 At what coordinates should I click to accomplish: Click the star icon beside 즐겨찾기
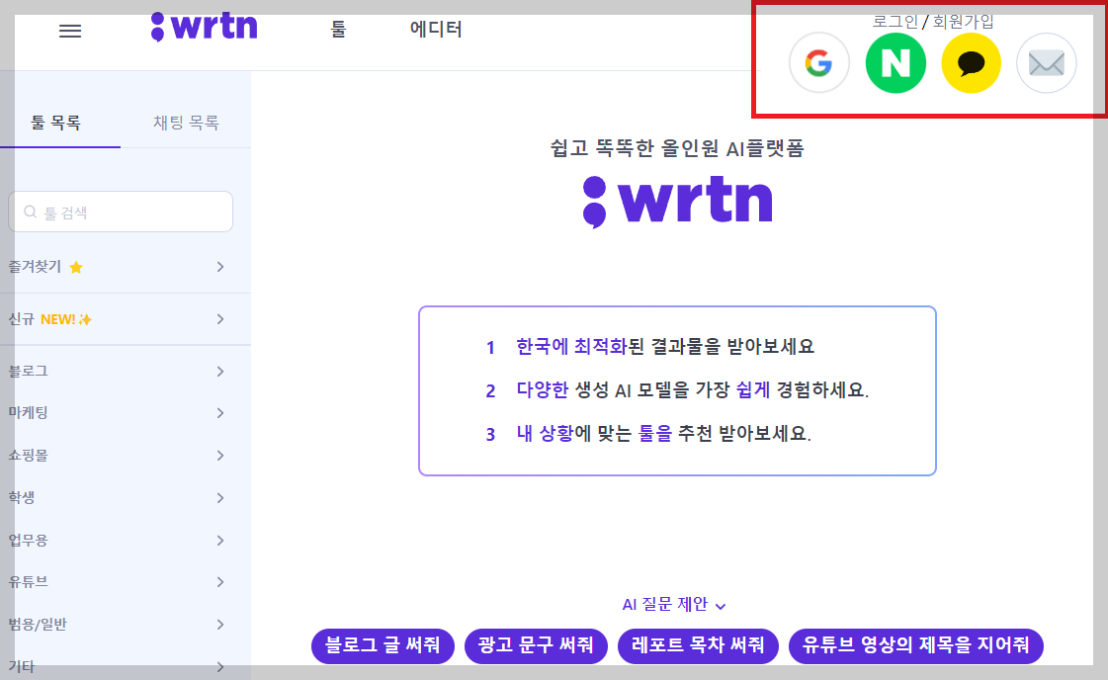[76, 266]
